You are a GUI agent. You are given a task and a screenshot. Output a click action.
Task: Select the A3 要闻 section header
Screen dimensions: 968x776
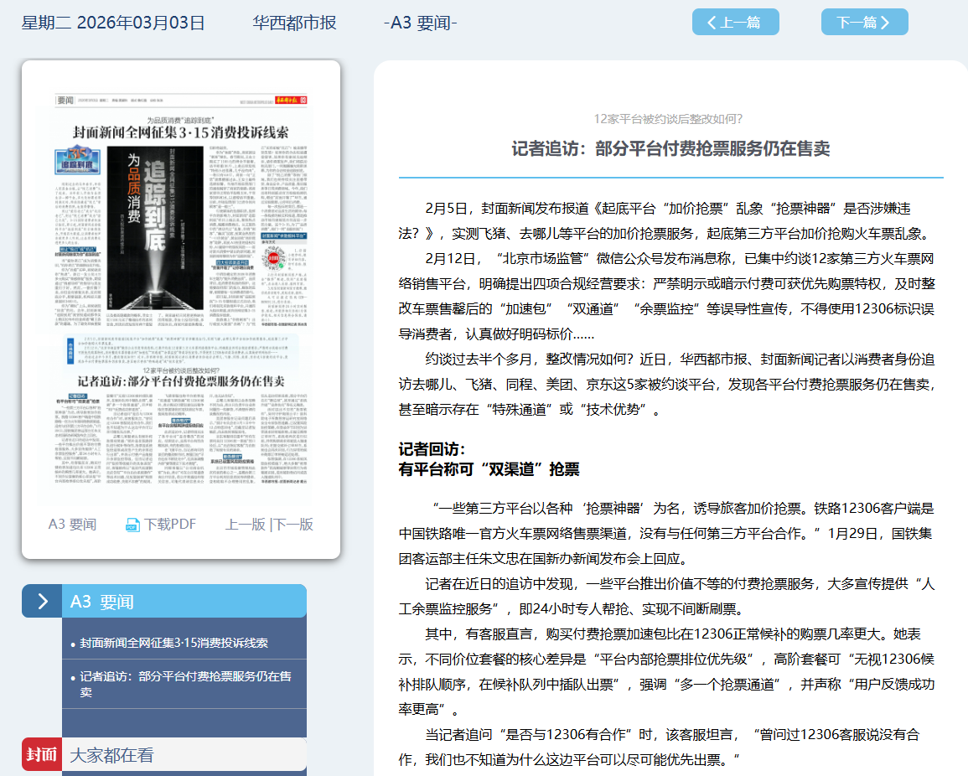[184, 602]
